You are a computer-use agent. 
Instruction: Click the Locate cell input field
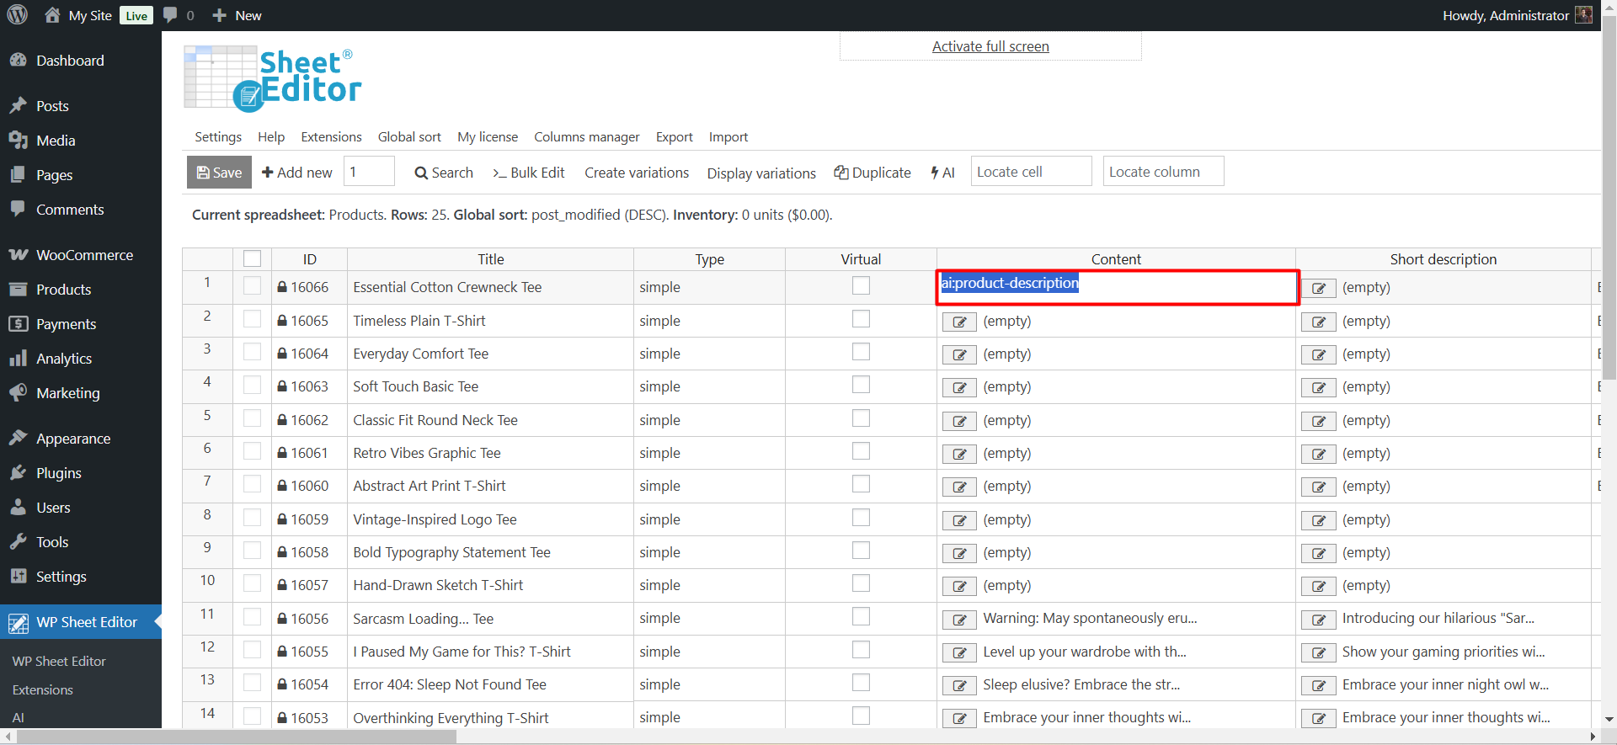1031,171
